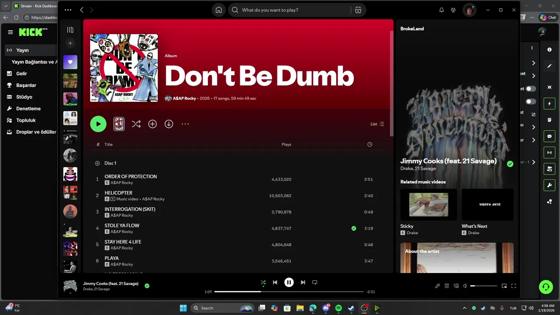Select Başarılar in Kick sidebar
The width and height of the screenshot is (560, 315).
[26, 85]
